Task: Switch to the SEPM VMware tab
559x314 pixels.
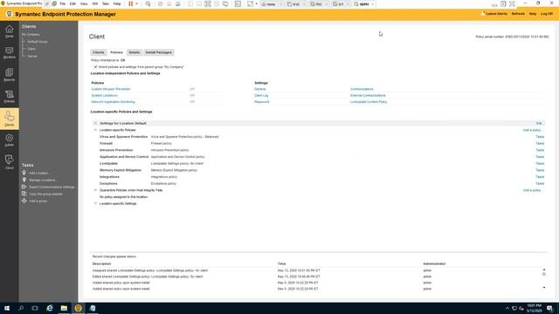Action: (x=363, y=3)
